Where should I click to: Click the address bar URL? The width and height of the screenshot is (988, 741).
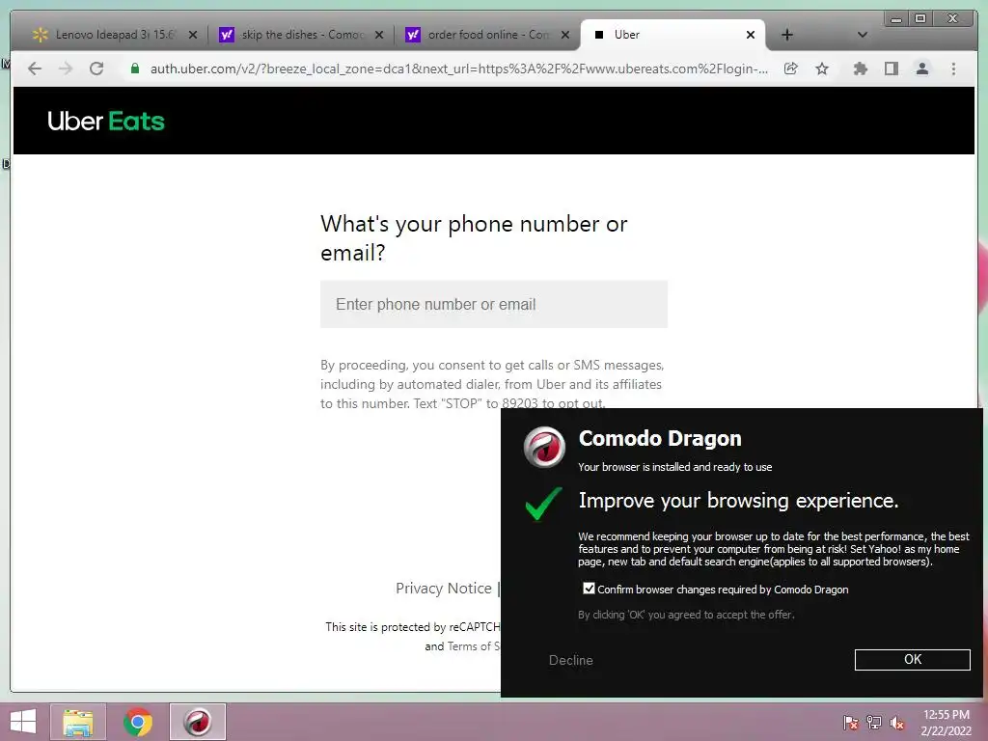pos(458,69)
